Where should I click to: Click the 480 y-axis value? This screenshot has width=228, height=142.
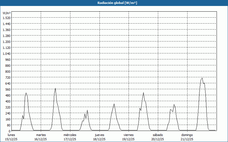(8, 95)
